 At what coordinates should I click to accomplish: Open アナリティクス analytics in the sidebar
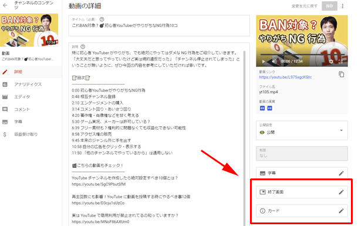pyautogui.click(x=31, y=85)
